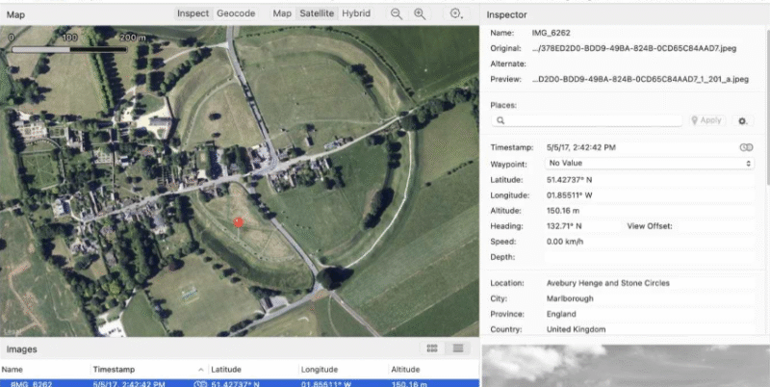The height and width of the screenshot is (387, 770).
Task: Select the IMG_6262 row in the Images list
Action: coord(240,383)
